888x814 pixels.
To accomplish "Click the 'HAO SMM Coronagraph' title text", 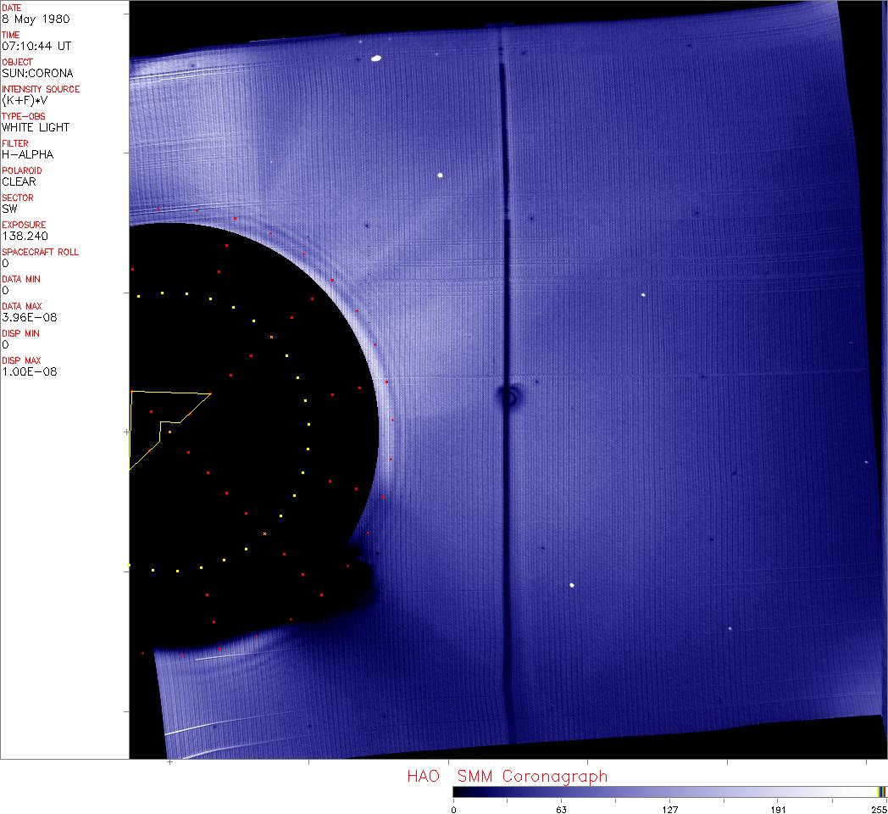I will point(507,776).
